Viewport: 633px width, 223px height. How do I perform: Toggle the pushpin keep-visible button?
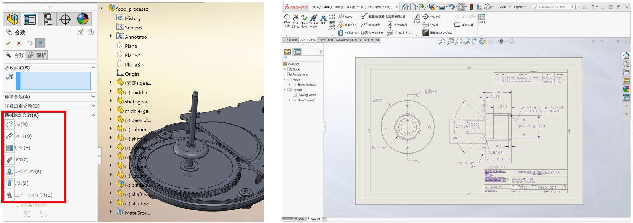coord(40,43)
